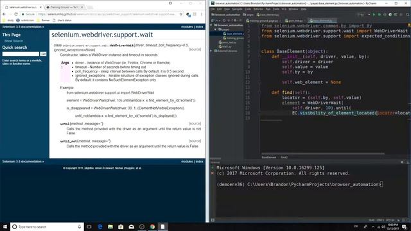
Task: Click the PyCharm bottom-left tool windows toggle icon
Action: click(x=213, y=220)
